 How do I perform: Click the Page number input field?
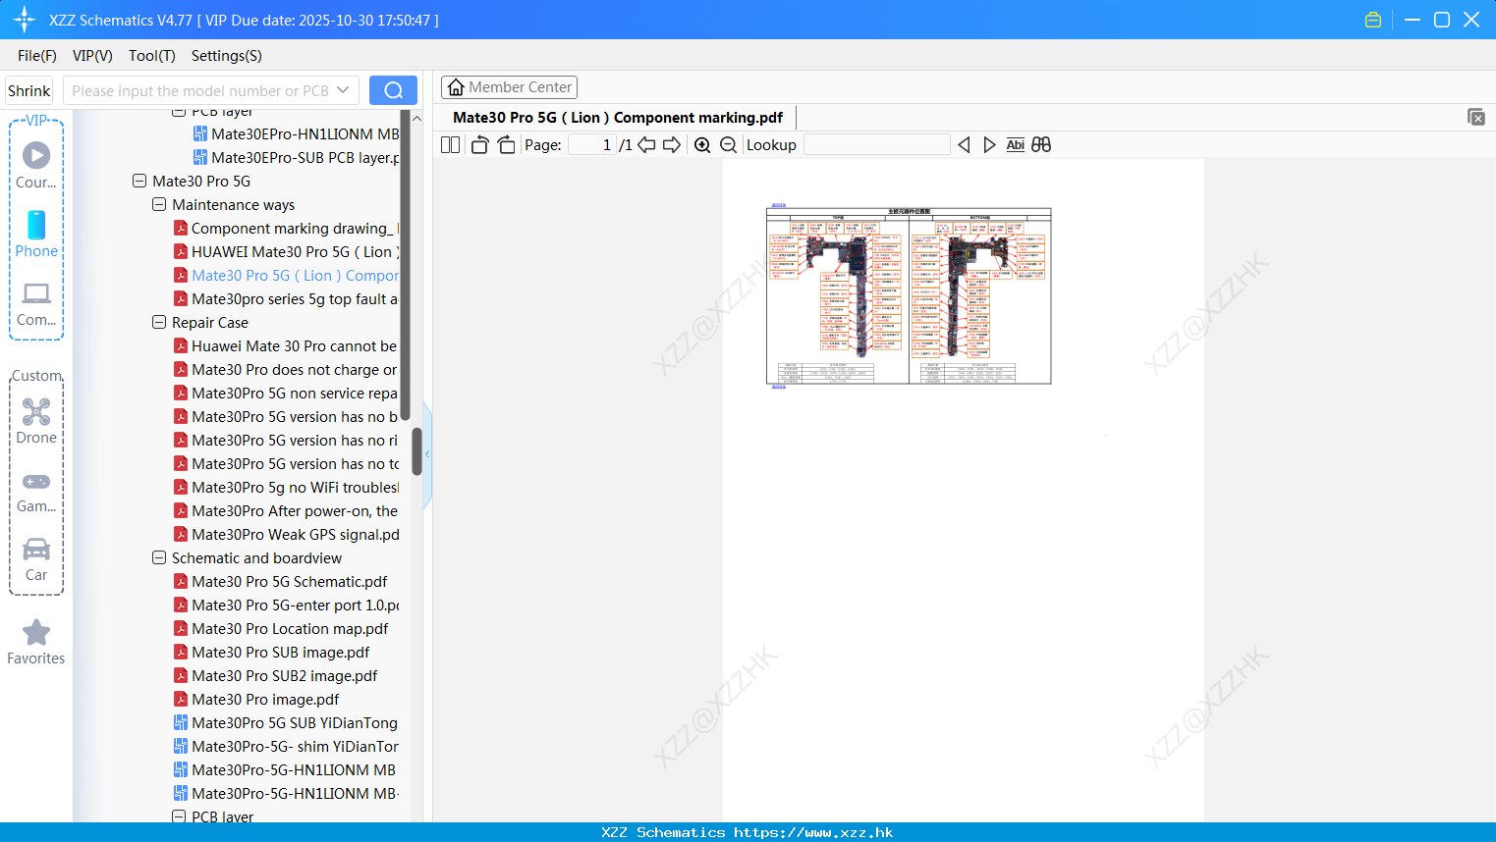pyautogui.click(x=592, y=145)
